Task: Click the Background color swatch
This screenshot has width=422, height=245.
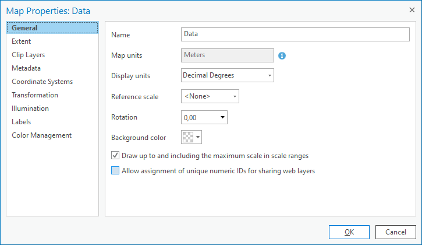Action: point(188,138)
